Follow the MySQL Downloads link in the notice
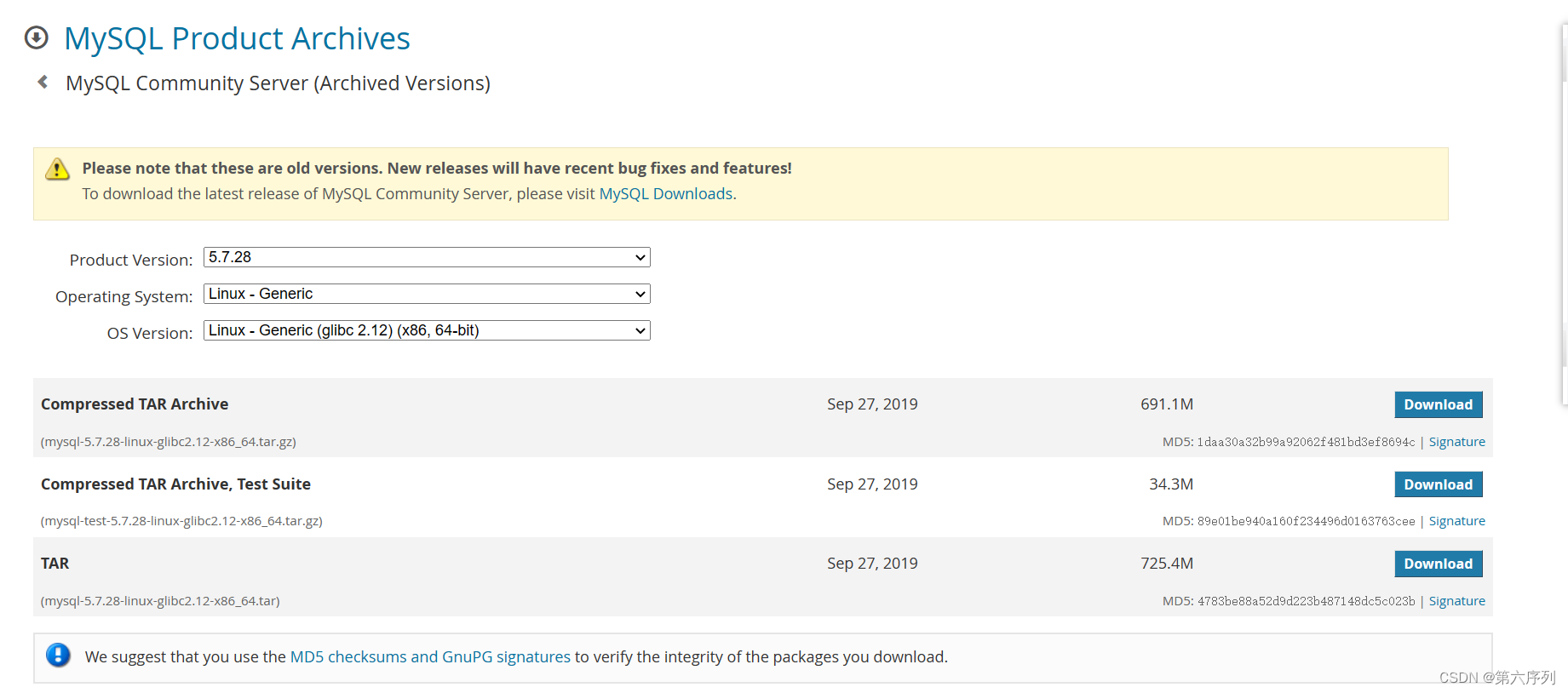1568x693 pixels. tap(666, 194)
